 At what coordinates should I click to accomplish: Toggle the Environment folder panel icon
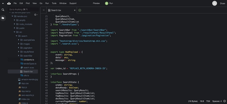(x=3, y=18)
